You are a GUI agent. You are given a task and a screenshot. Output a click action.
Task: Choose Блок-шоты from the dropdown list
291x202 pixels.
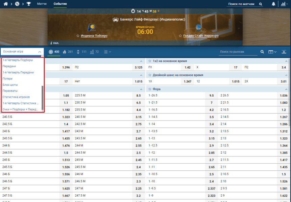click(x=10, y=85)
